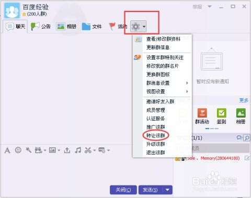
Task: Click the upload file icon
Action: [x=67, y=150]
